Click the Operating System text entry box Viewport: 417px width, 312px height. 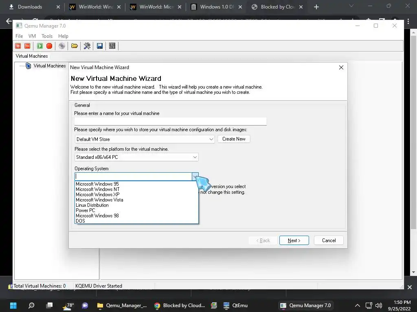(x=134, y=176)
